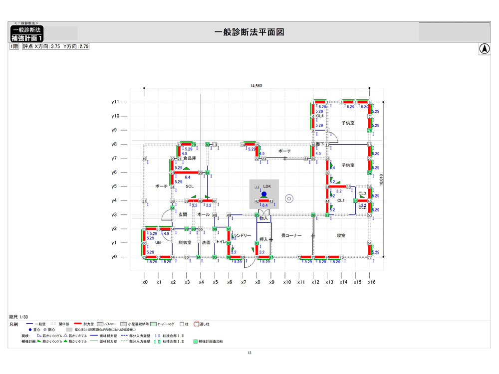Click the north arrow compass icon
Image resolution: width=499 pixels, height=374 pixels.
point(484,49)
